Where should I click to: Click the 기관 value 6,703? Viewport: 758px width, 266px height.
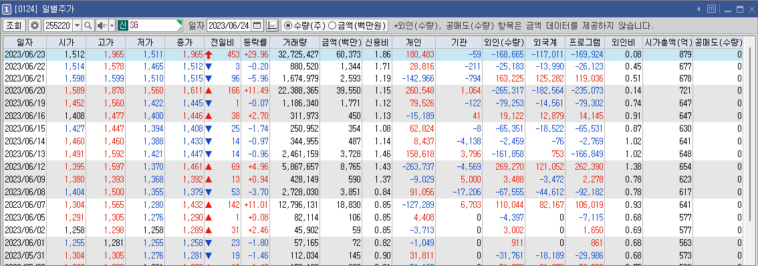[x=471, y=204]
